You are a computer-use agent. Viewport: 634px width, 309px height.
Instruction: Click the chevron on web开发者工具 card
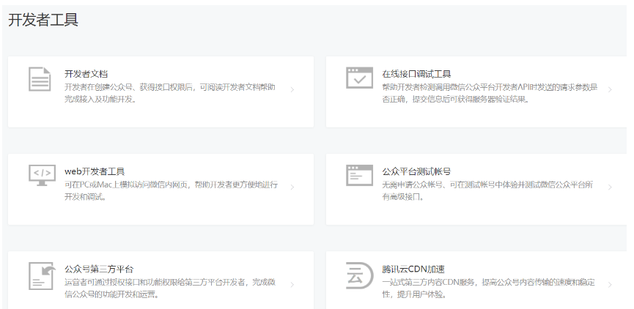(x=292, y=187)
